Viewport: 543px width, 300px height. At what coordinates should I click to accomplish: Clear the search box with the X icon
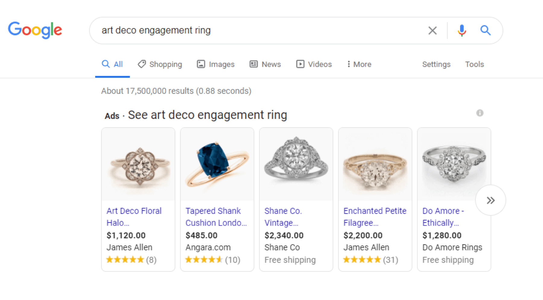pos(432,30)
